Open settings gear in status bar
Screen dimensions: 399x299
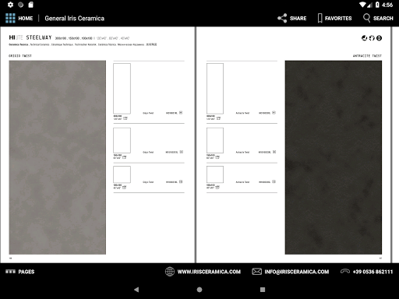click(x=10, y=5)
